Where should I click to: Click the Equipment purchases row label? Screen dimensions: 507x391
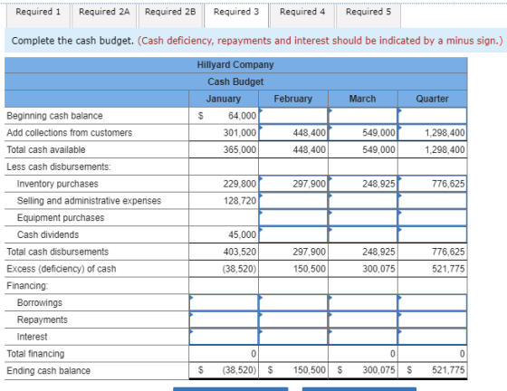click(61, 218)
